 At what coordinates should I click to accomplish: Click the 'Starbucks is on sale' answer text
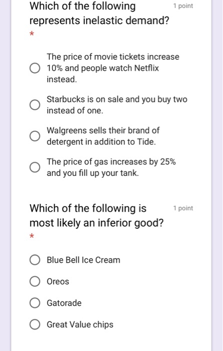(117, 105)
